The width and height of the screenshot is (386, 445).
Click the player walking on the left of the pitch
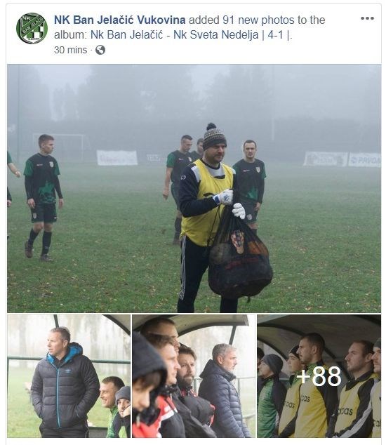(x=43, y=198)
